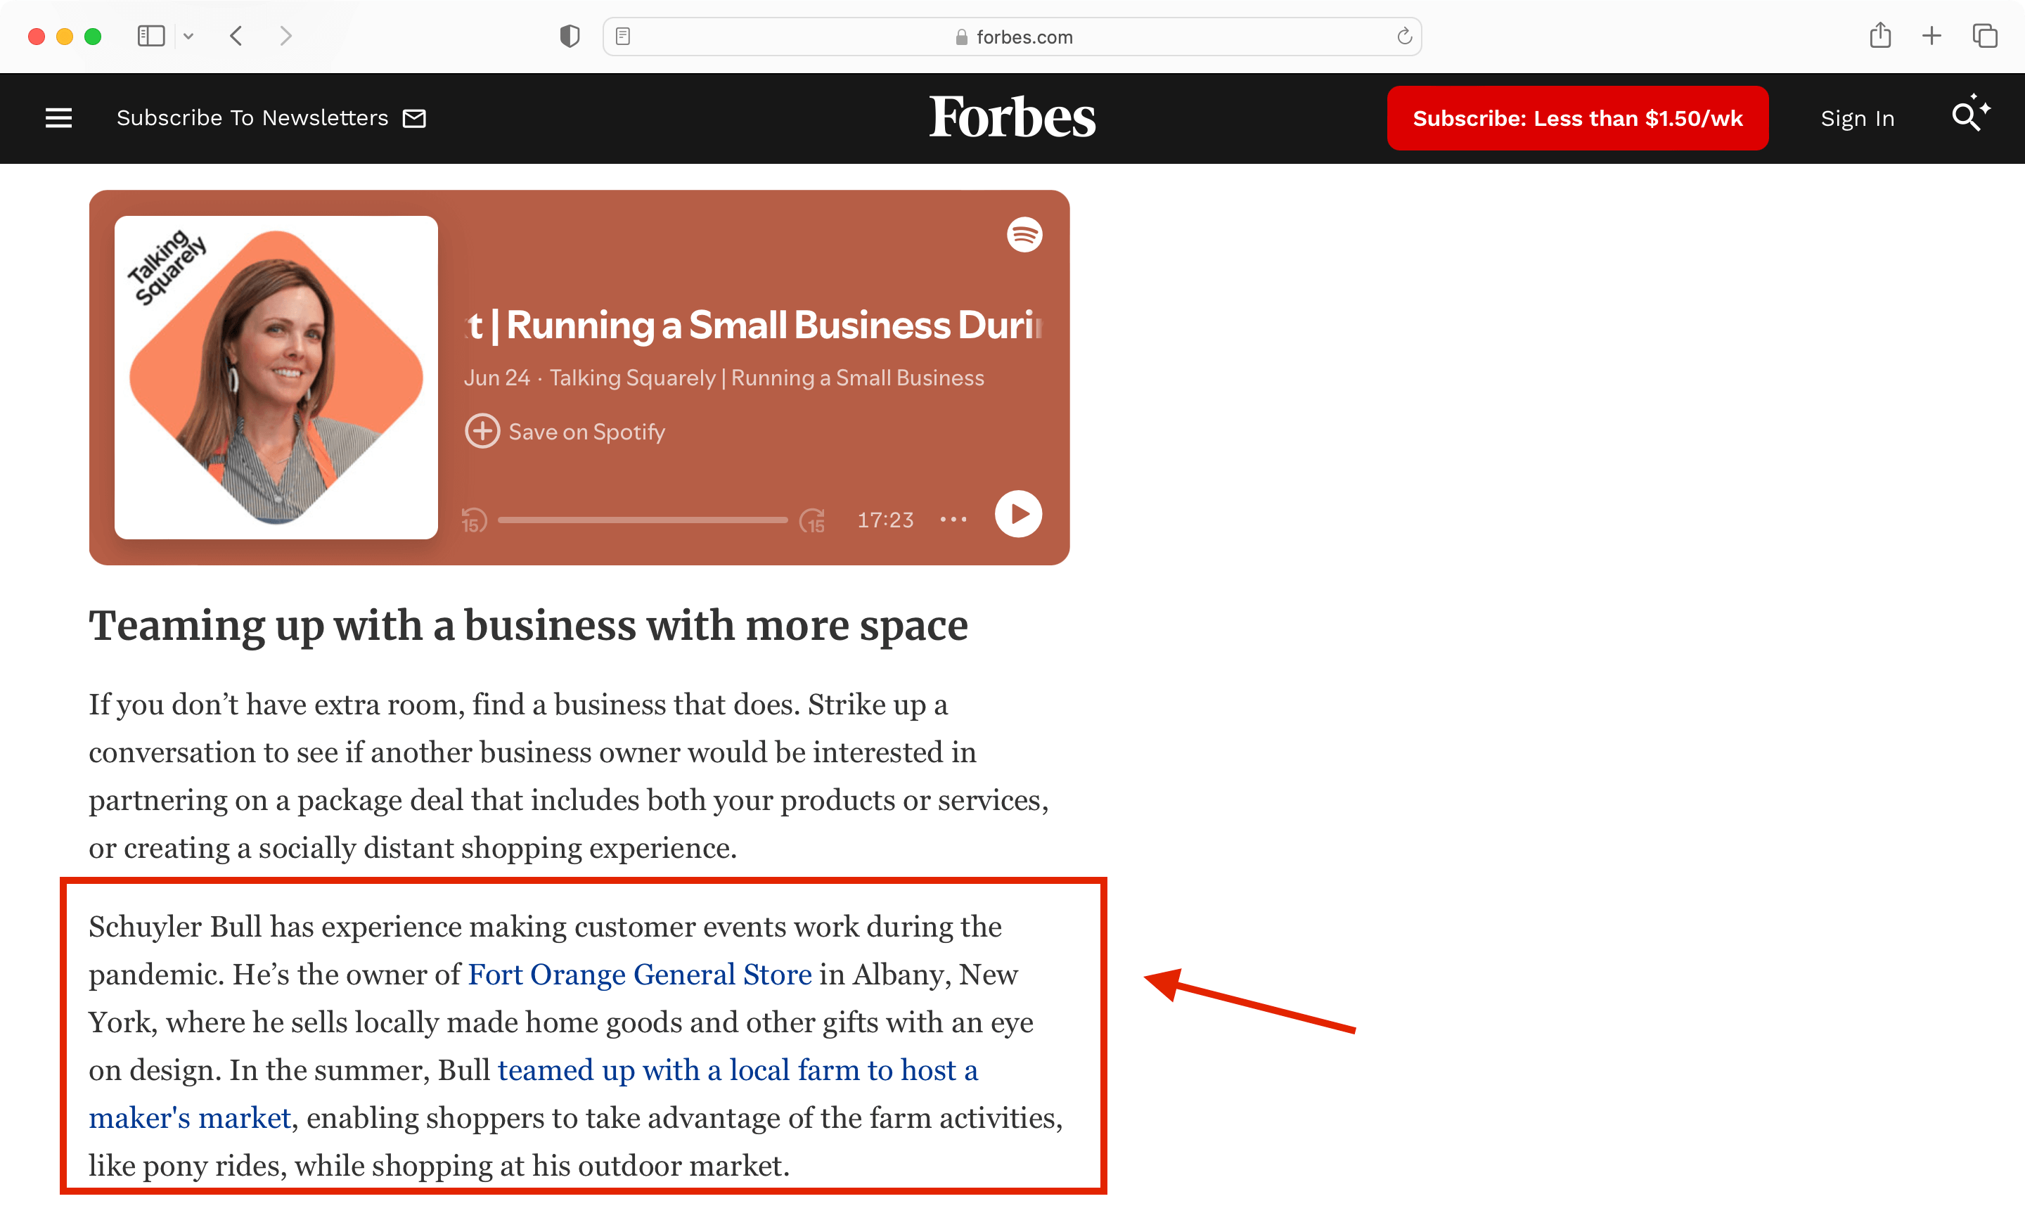Open Safari share menu
The image size is (2025, 1220).
coord(1879,36)
